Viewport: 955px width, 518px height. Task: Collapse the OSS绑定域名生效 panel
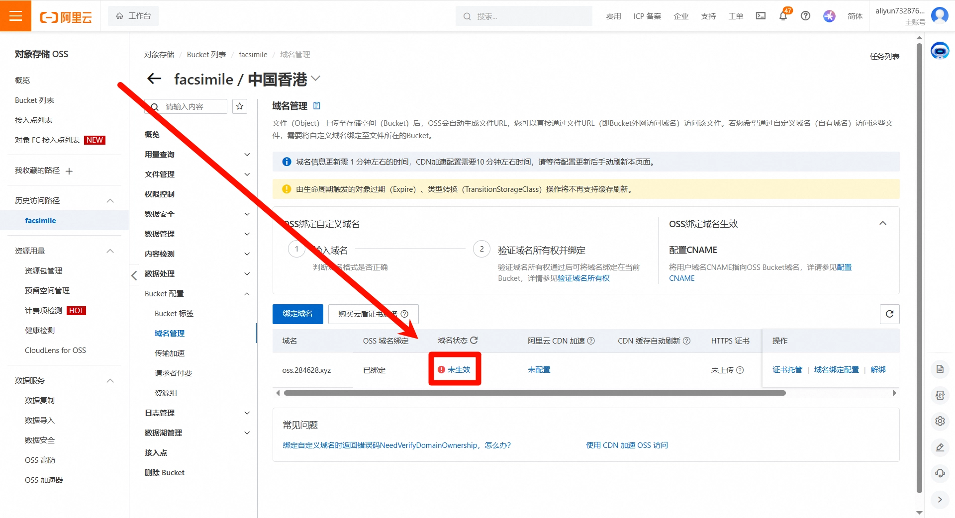883,223
